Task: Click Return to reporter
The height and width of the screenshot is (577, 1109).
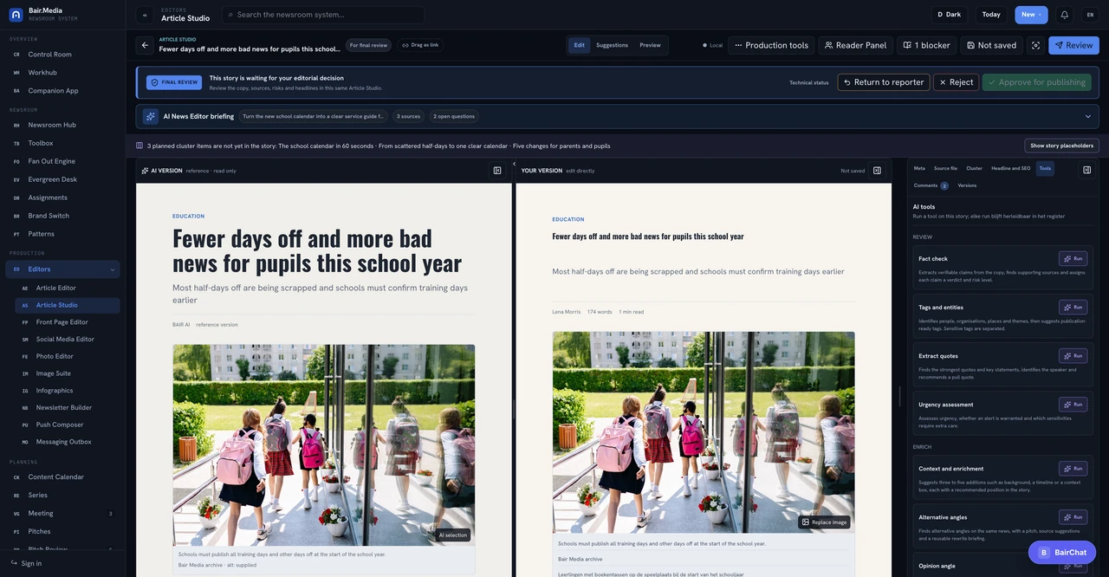Action: pos(884,82)
